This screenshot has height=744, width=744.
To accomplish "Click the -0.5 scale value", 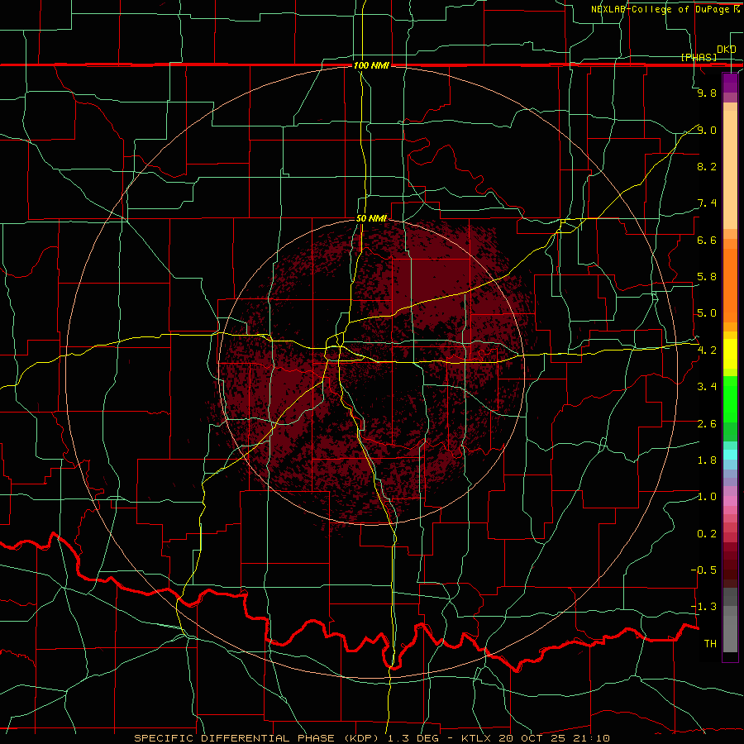I will tap(703, 570).
